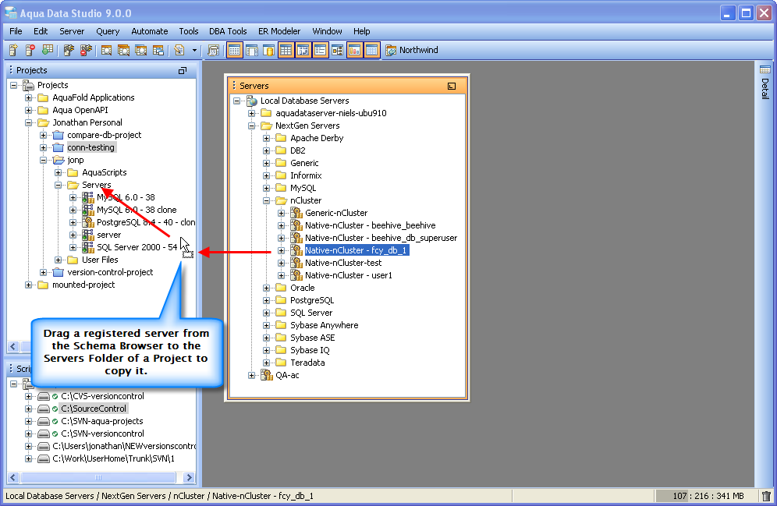
Task: Collapse the nCluster folder in Servers
Action: click(x=267, y=200)
